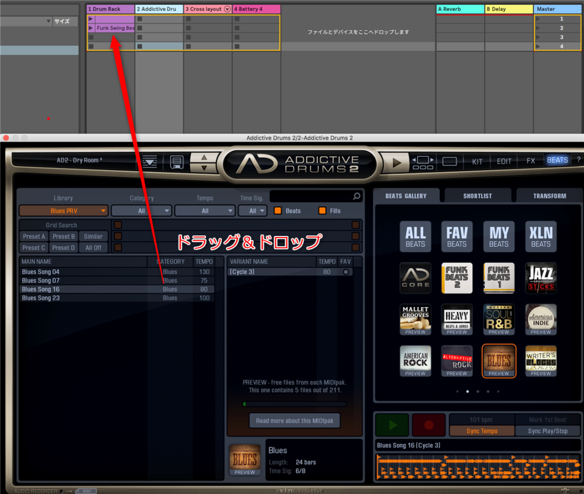Toggle the Beats filter checkbox
Viewport: 584px width, 494px height.
pyautogui.click(x=278, y=211)
